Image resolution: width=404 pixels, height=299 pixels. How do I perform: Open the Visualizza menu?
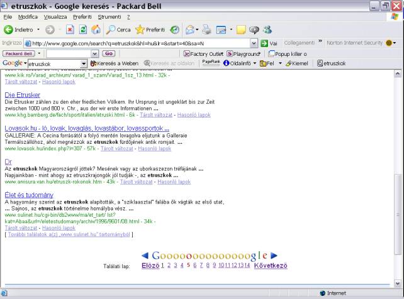55,17
